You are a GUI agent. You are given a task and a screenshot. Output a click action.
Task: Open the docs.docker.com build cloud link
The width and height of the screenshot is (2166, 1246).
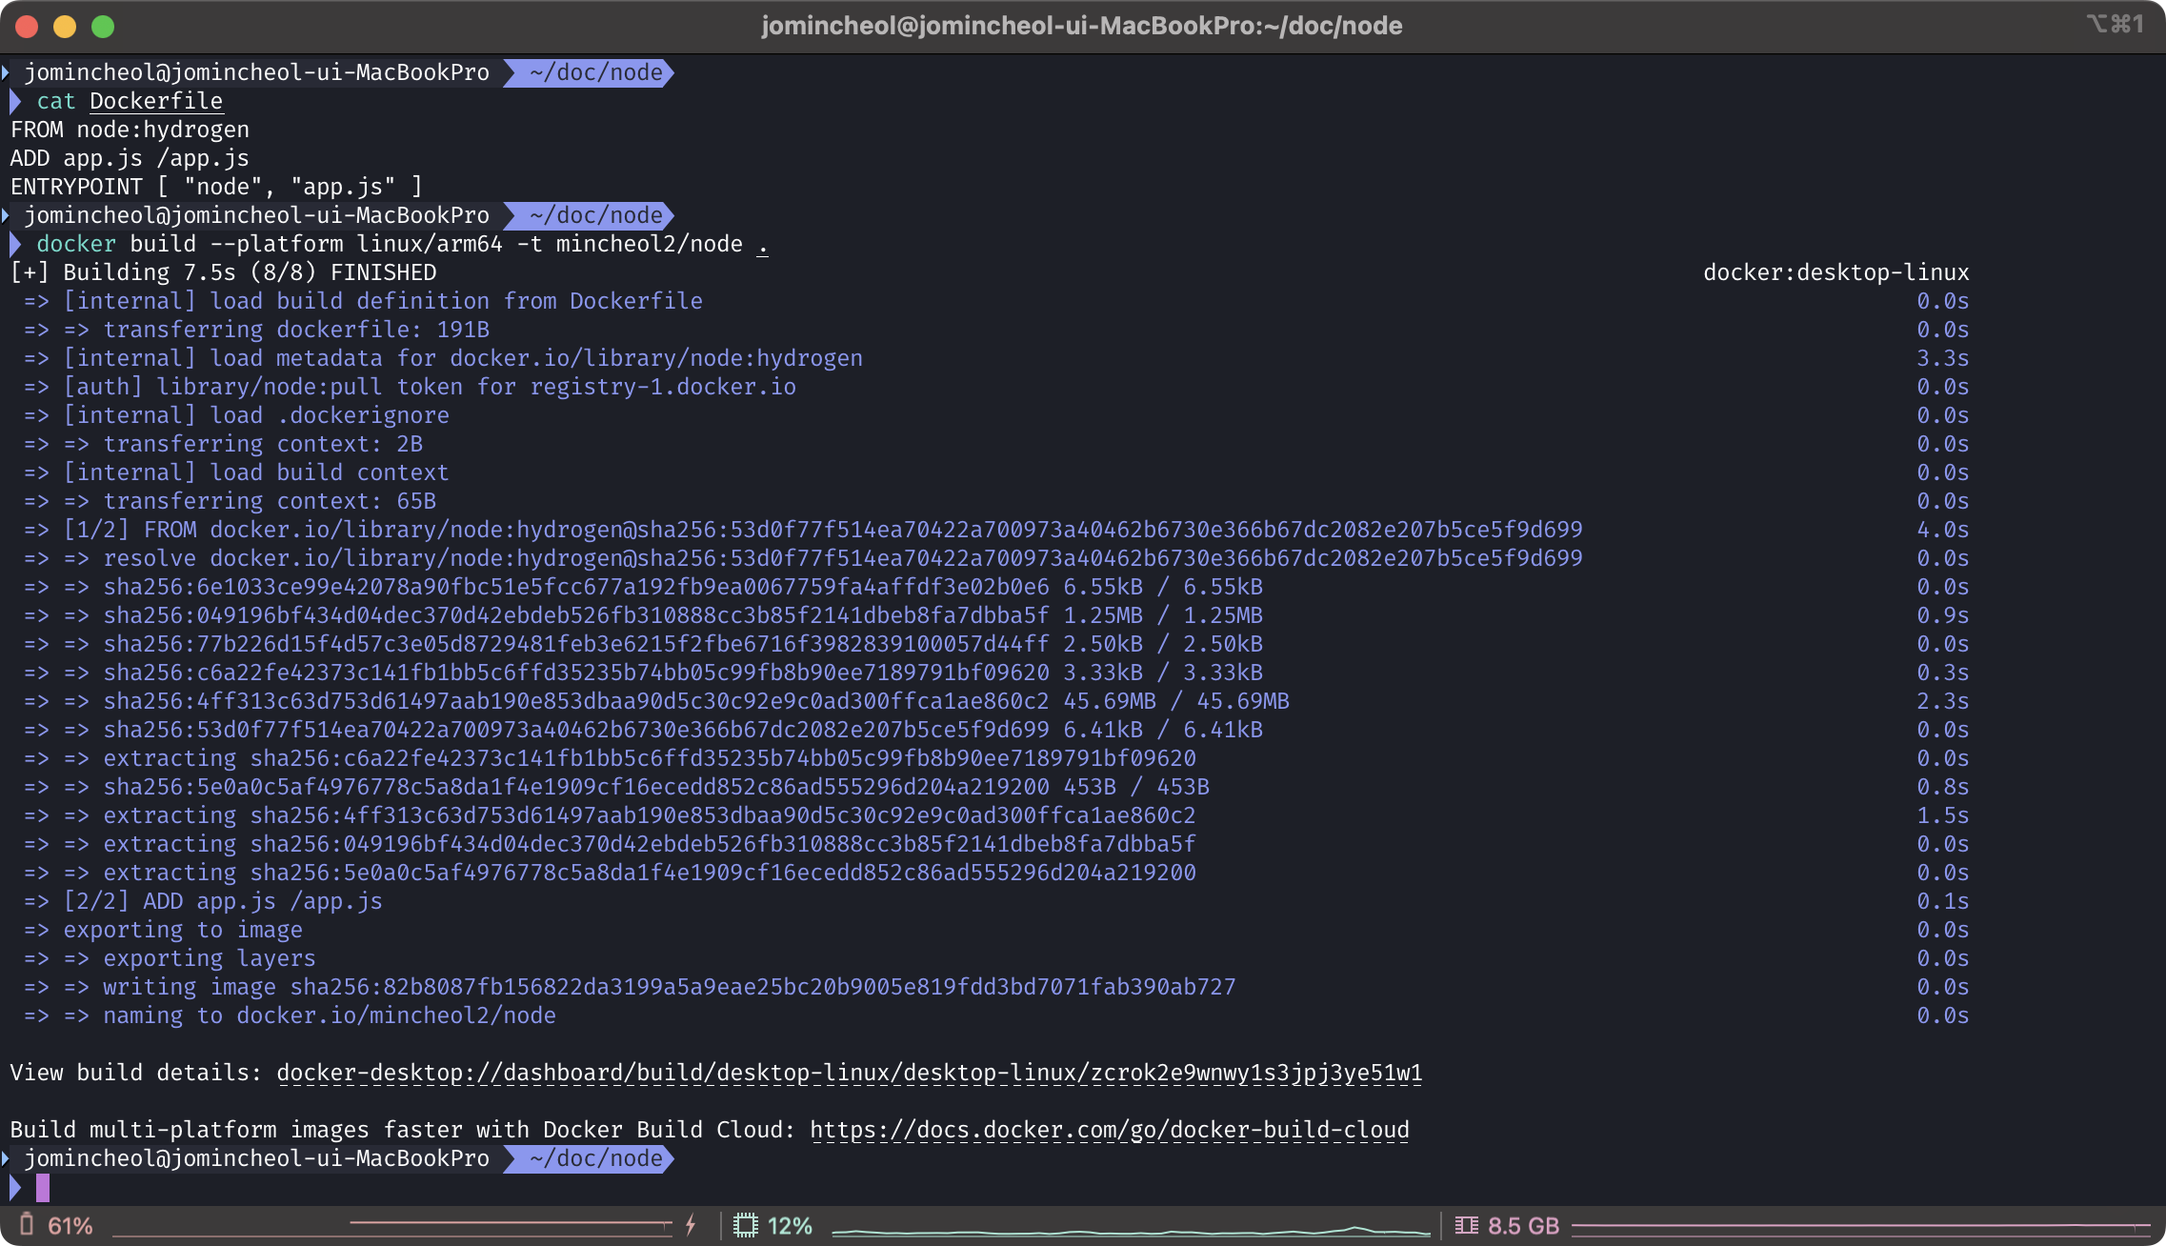(x=1109, y=1130)
